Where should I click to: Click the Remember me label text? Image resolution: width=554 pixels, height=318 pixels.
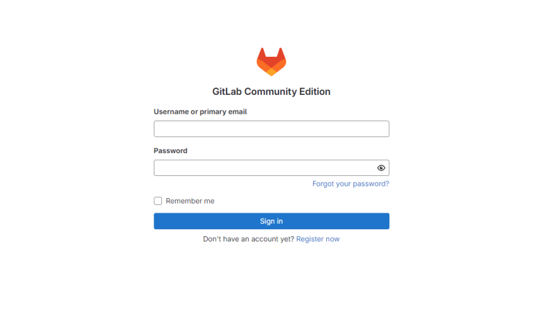[x=190, y=201]
